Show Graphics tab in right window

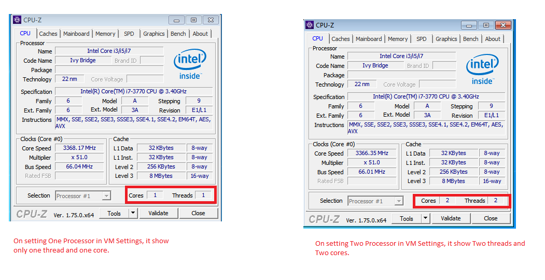pos(446,39)
